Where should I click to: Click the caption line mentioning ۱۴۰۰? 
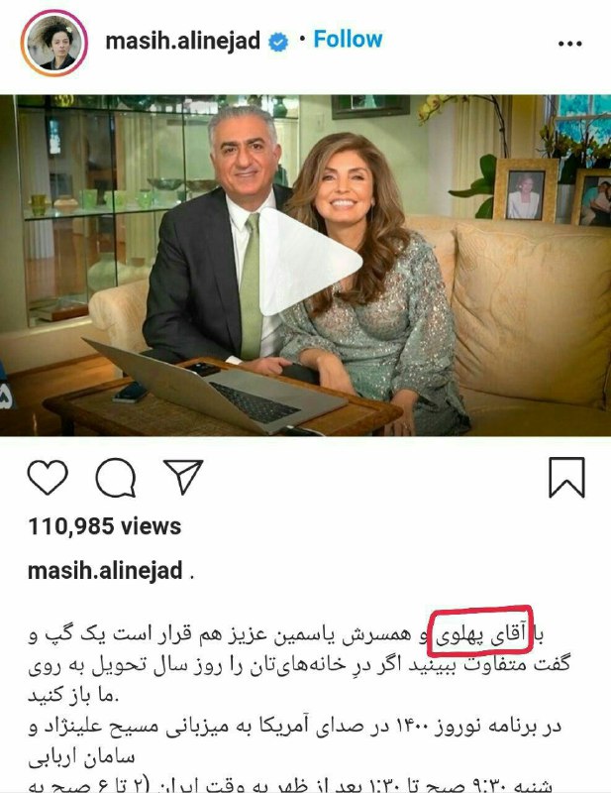(x=295, y=727)
